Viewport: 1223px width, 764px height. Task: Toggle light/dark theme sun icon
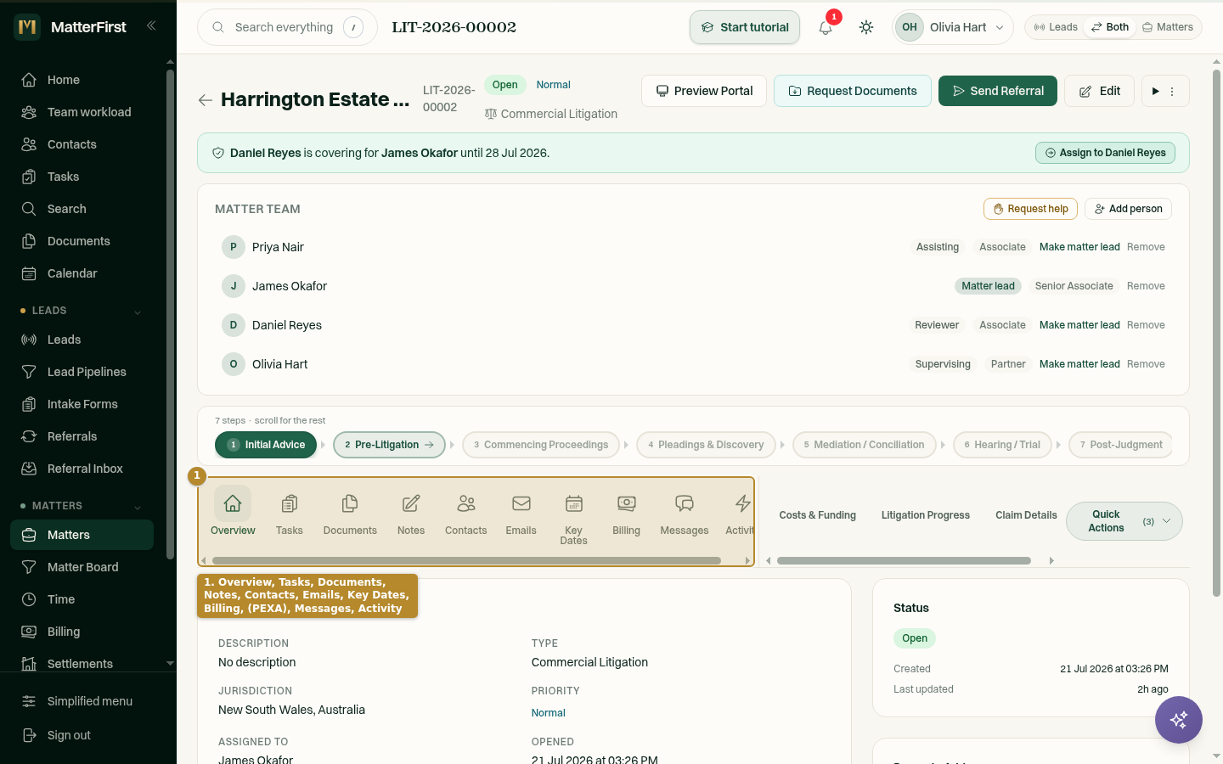coord(866,27)
